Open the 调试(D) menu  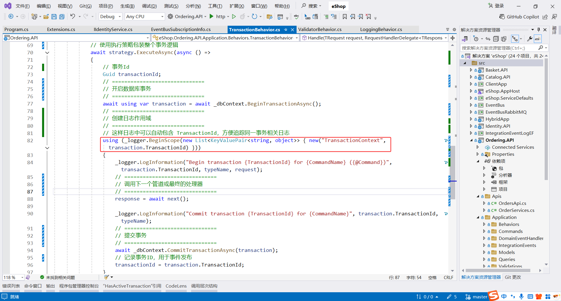tap(149, 6)
